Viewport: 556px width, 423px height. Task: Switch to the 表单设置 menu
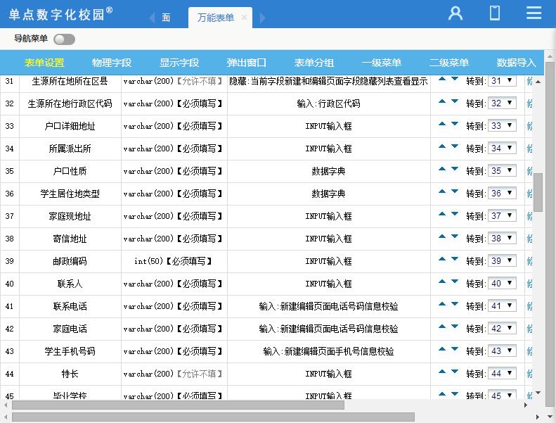(44, 63)
